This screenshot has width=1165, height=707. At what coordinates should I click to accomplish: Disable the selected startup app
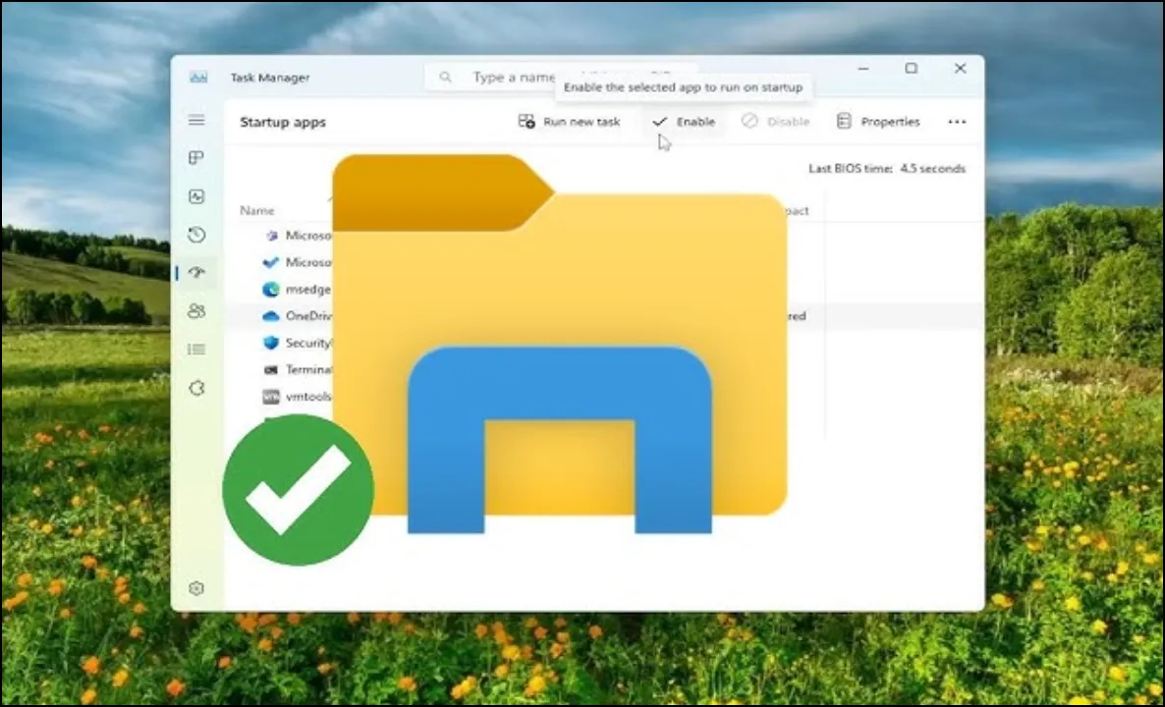tap(775, 121)
